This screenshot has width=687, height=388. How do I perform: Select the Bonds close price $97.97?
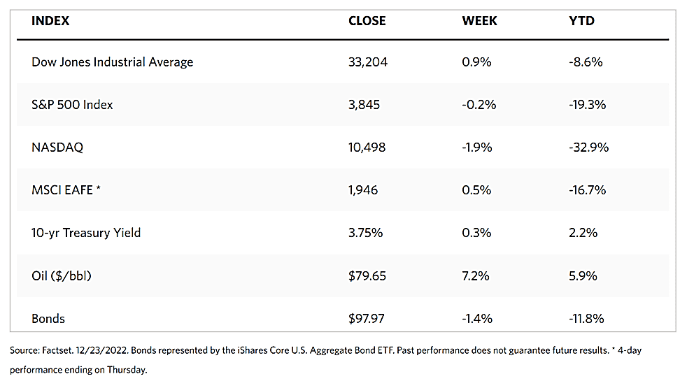coord(367,319)
